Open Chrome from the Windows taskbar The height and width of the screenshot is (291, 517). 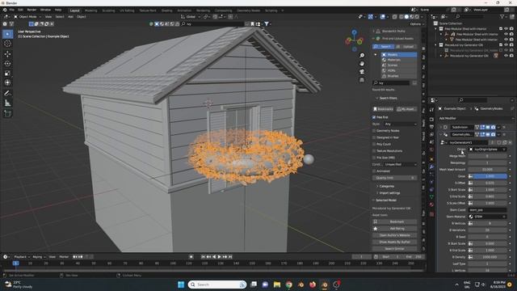click(289, 285)
